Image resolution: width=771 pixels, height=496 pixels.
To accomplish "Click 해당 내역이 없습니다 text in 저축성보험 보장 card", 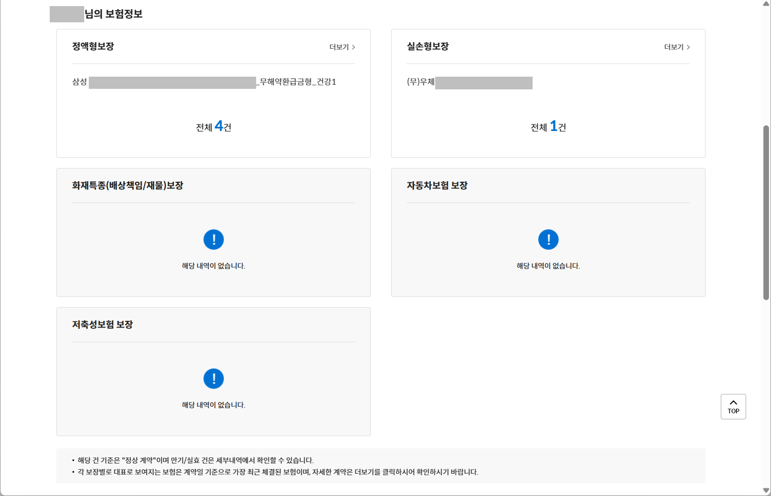I will (214, 405).
